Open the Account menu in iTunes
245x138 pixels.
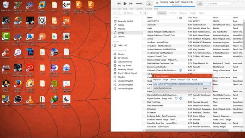(149, 9)
